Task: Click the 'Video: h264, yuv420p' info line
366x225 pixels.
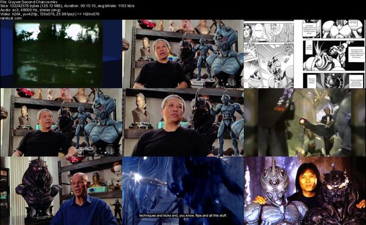Action: [x=50, y=14]
